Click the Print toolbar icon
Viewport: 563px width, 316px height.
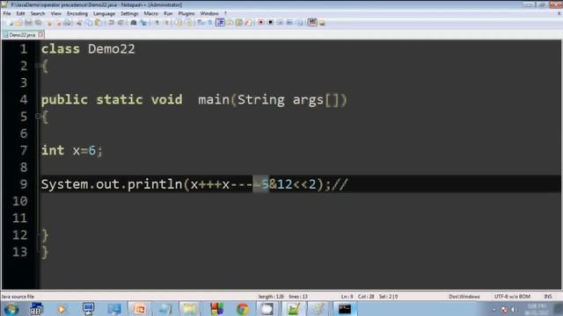67,23
